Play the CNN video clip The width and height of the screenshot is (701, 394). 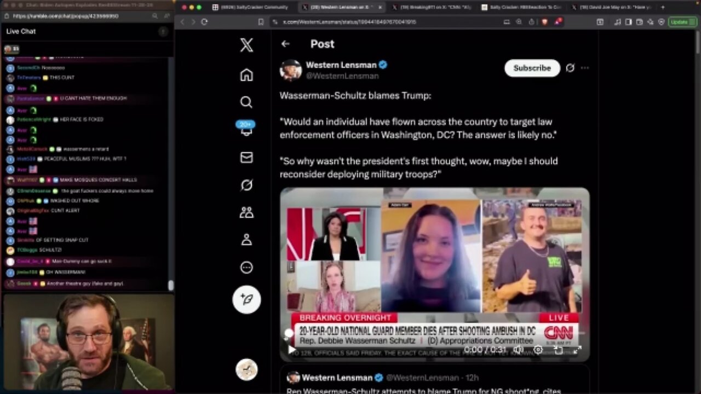point(292,350)
